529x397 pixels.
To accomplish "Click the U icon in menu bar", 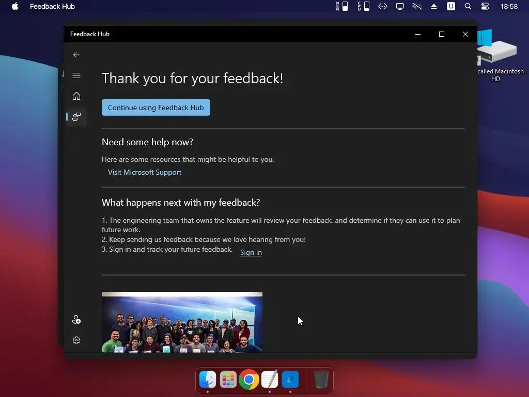I will (450, 6).
